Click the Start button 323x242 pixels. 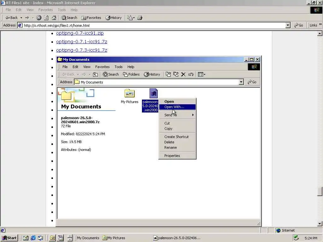click(x=9, y=238)
